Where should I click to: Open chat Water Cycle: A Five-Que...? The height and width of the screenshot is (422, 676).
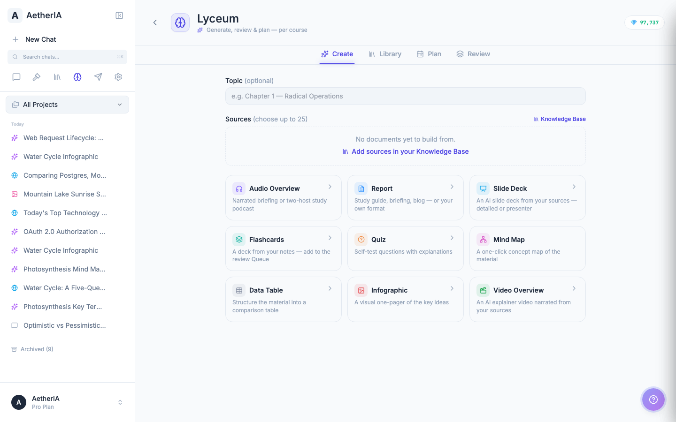[x=67, y=288]
